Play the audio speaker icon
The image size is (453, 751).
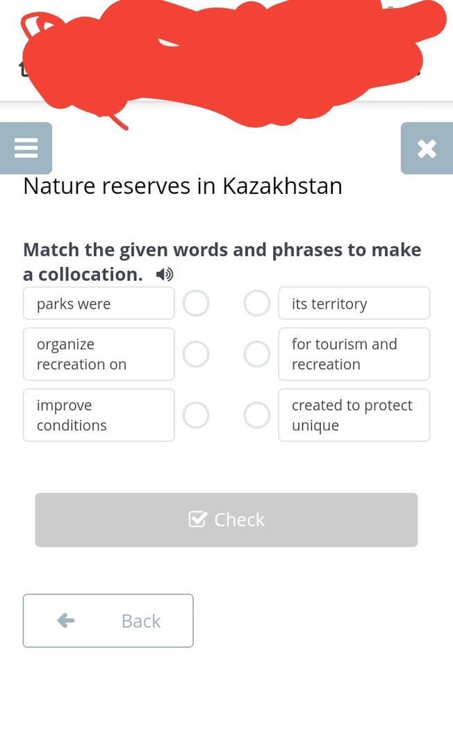click(165, 275)
